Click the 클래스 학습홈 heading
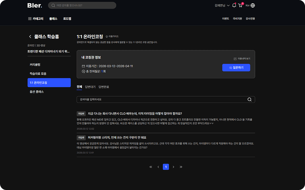The height and width of the screenshot is (190, 305). [46, 36]
